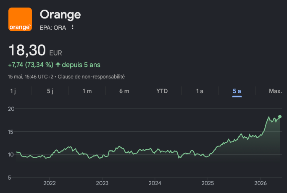Viewport: 287px width, 193px height.
Task: Open the three-dot menu beside EPA: ORA
Action: pyautogui.click(x=73, y=27)
